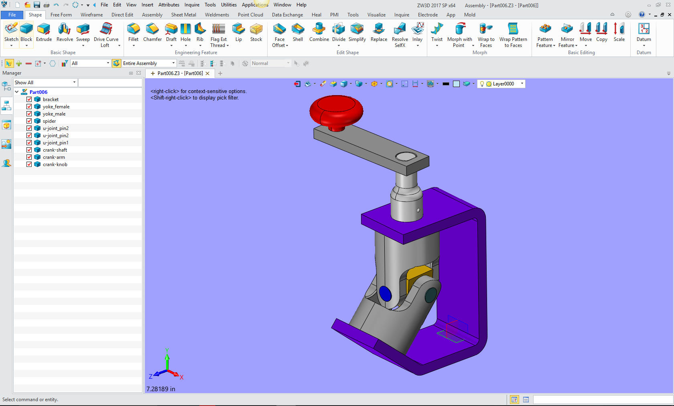This screenshot has width=674, height=406.
Task: Toggle u-joint_pin1 checkbox
Action: 29,142
